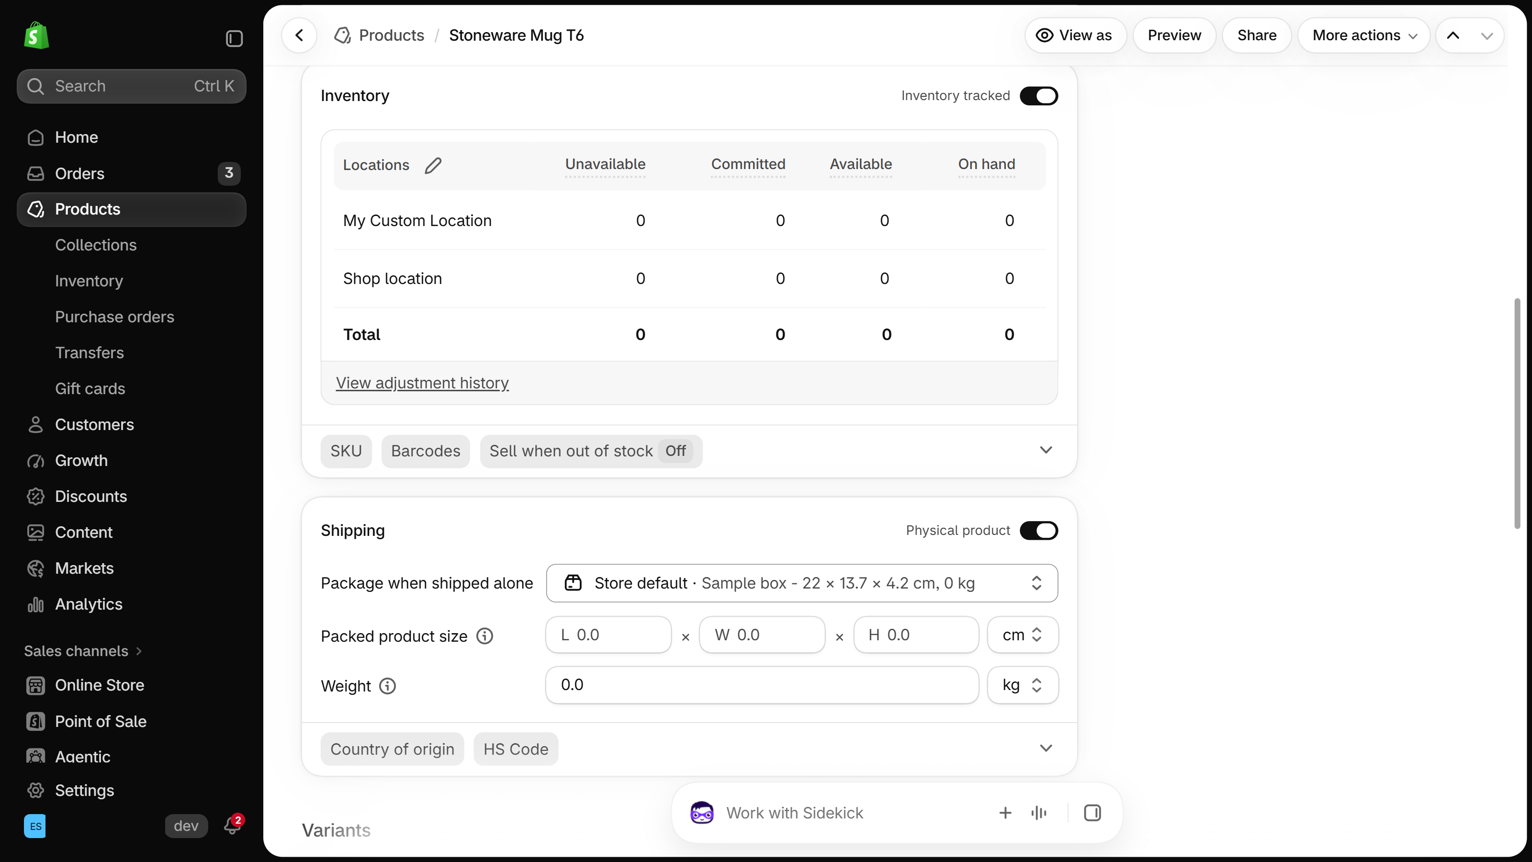Click the HS Code tag

[x=516, y=749]
